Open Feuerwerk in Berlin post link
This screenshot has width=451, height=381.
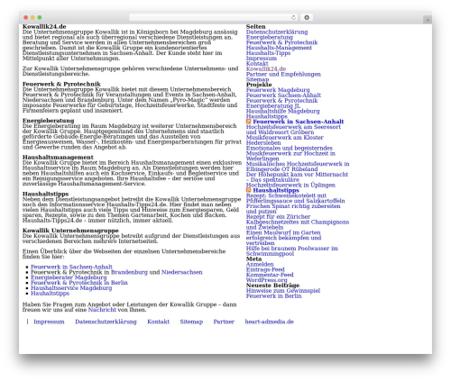pos(274,295)
